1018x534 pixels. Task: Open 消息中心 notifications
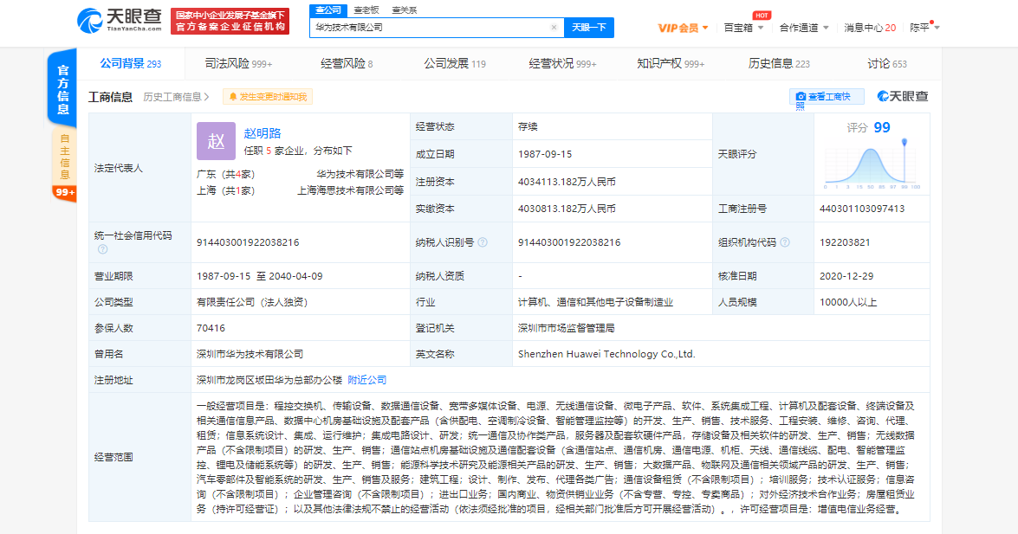pyautogui.click(x=870, y=28)
